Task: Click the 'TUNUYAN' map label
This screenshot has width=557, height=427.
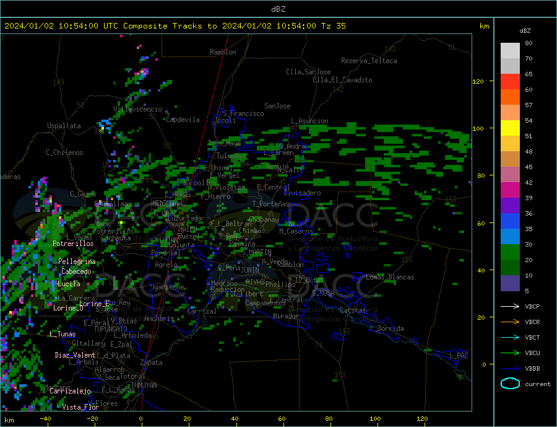Action: pyautogui.click(x=144, y=385)
